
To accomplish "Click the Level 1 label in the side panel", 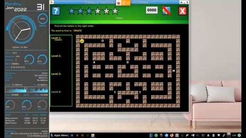I will click(x=57, y=38).
